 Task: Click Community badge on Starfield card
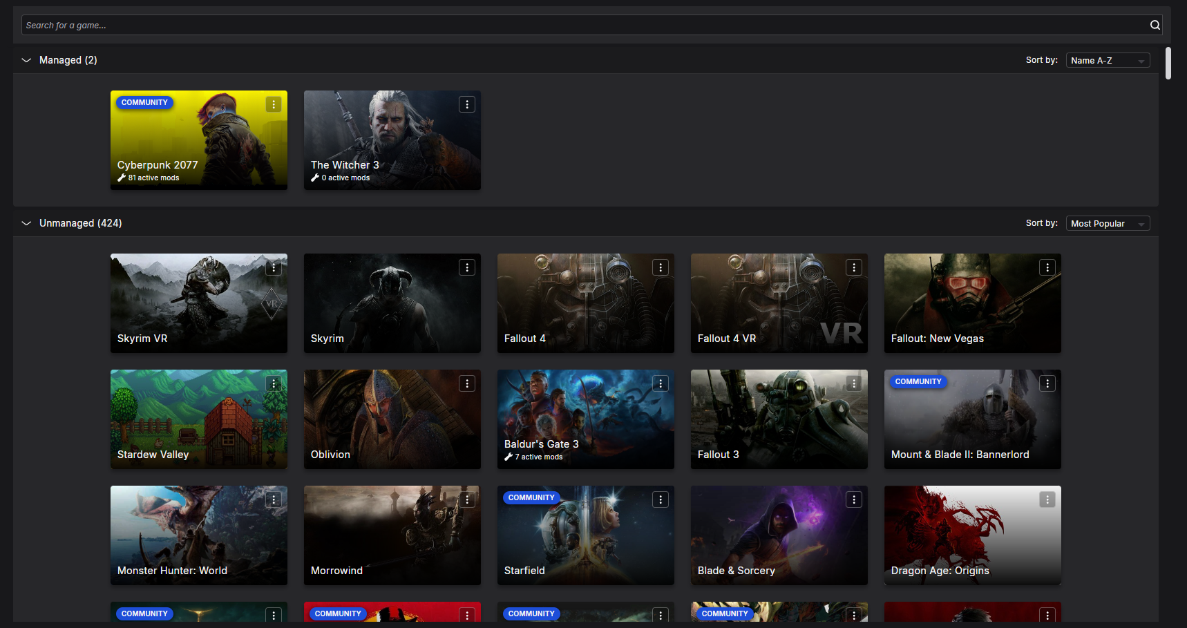[x=531, y=497]
